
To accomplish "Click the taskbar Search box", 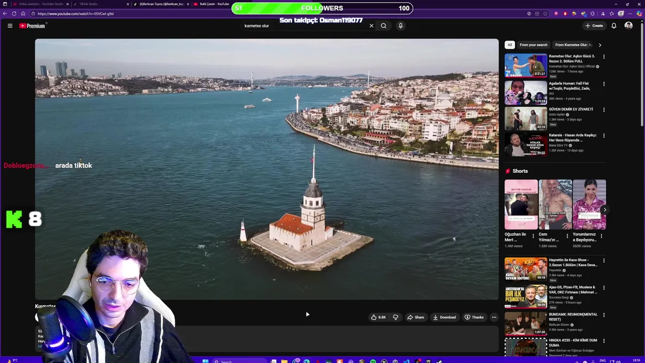I will coord(239,361).
